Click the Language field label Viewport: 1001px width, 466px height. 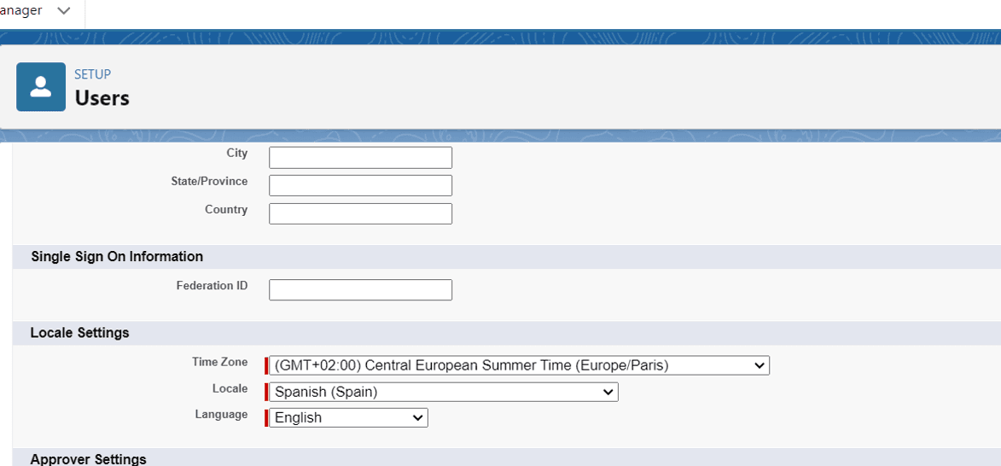[x=221, y=414]
